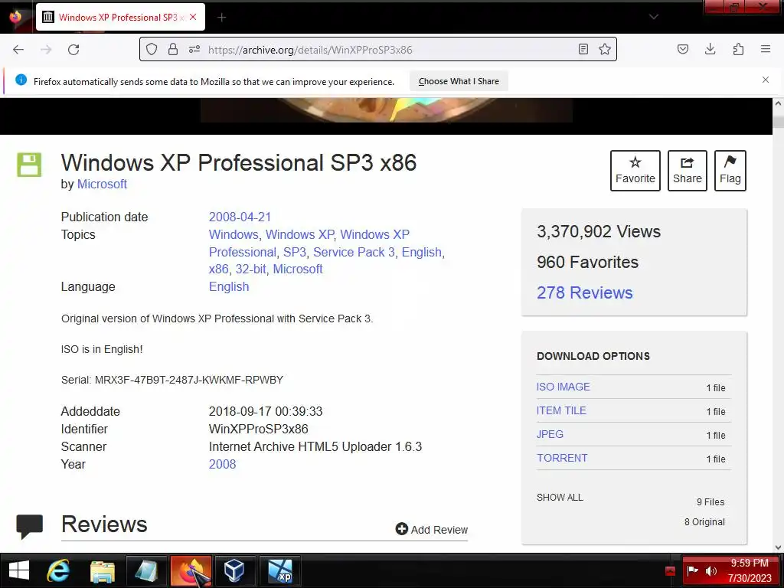The height and width of the screenshot is (588, 784).
Task: Click the Reviews speech bubble icon
Action: point(30,527)
